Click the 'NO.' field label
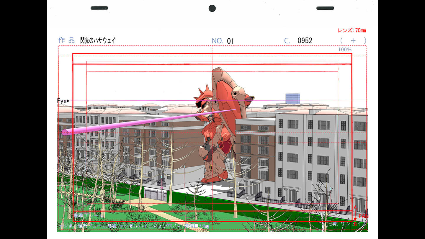 click(218, 41)
